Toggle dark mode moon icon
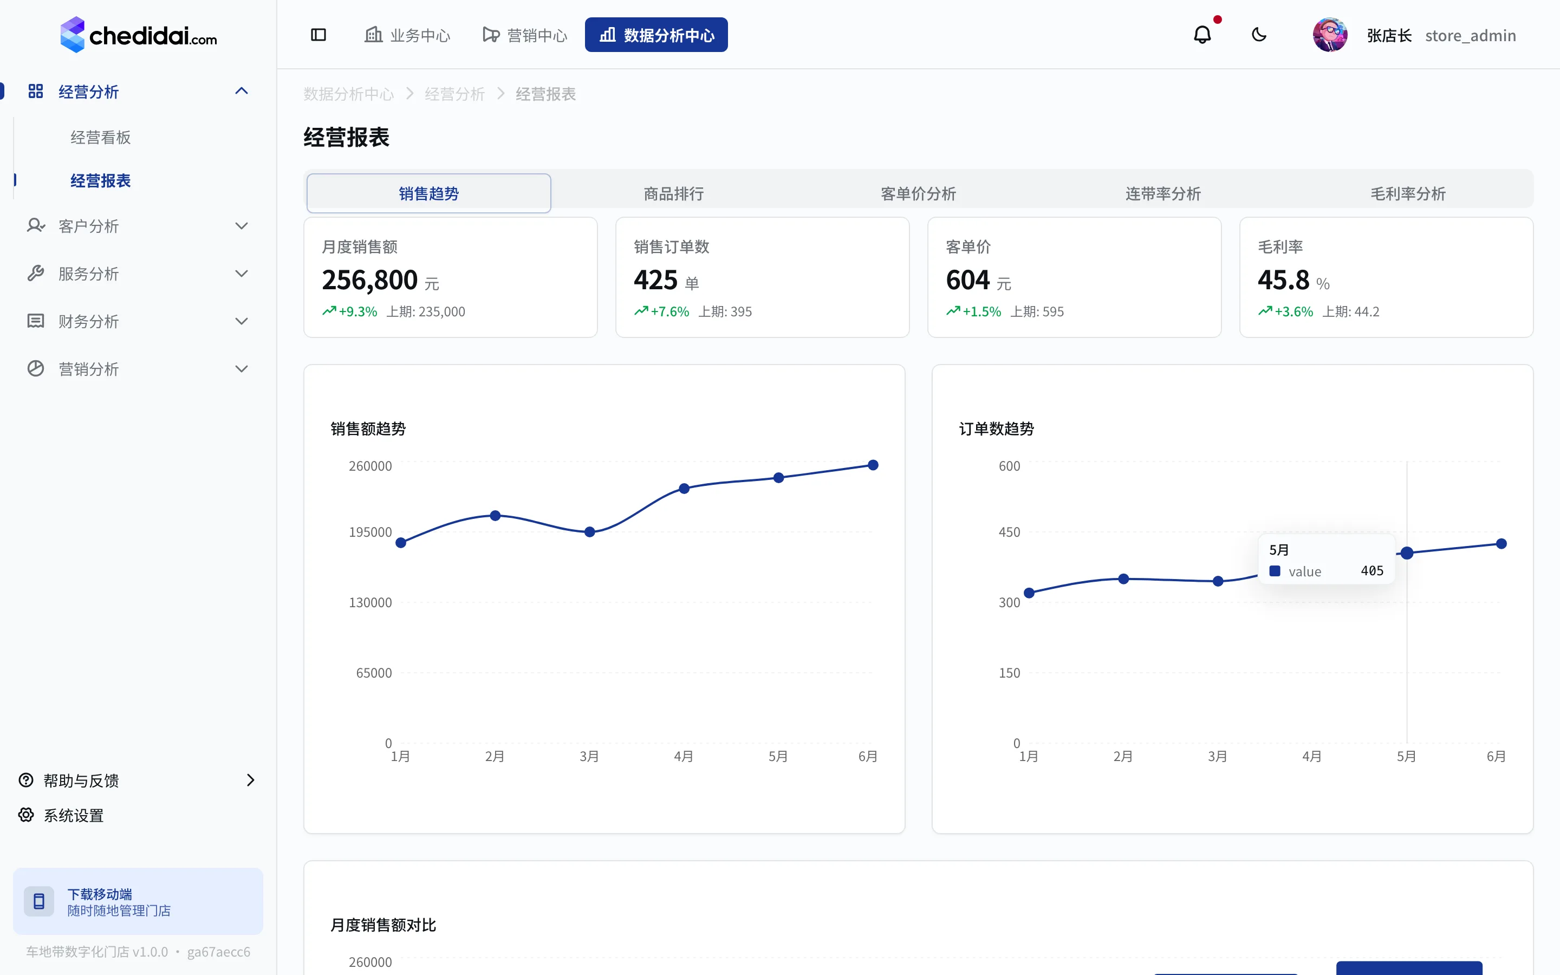Screen dimensions: 1560x975 (x=1259, y=35)
